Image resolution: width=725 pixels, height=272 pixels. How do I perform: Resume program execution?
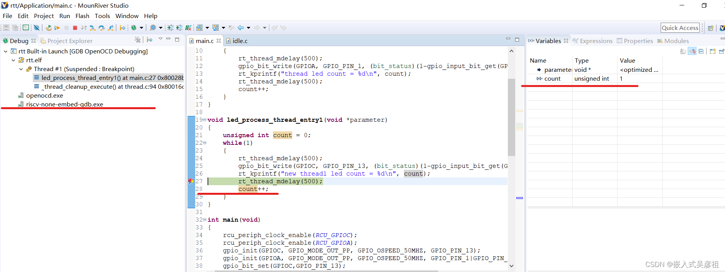(x=57, y=28)
